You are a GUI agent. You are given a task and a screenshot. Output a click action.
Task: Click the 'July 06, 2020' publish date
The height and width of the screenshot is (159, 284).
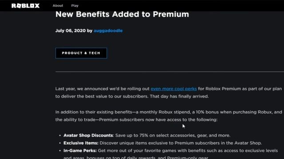click(x=71, y=30)
